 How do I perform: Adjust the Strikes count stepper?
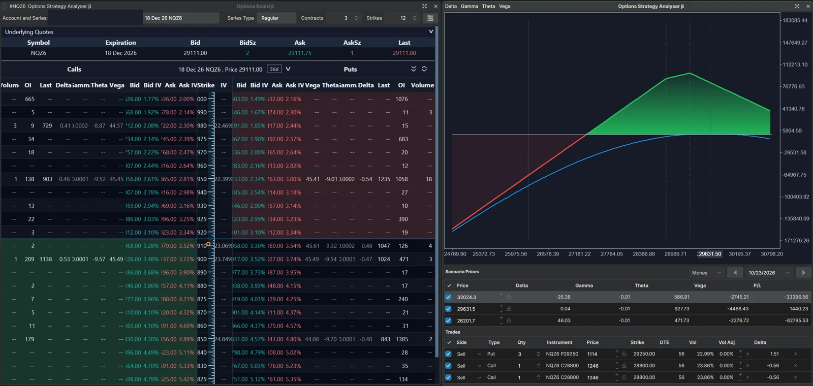click(x=414, y=18)
